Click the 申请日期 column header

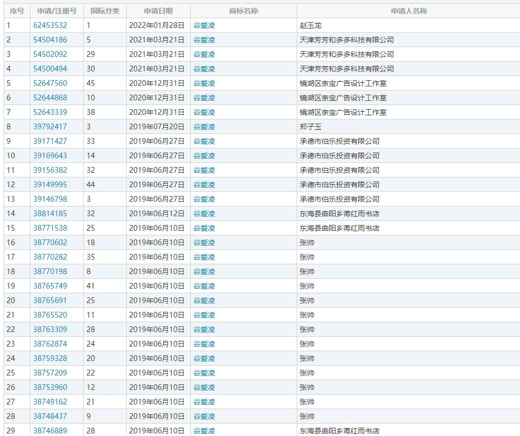point(158,11)
